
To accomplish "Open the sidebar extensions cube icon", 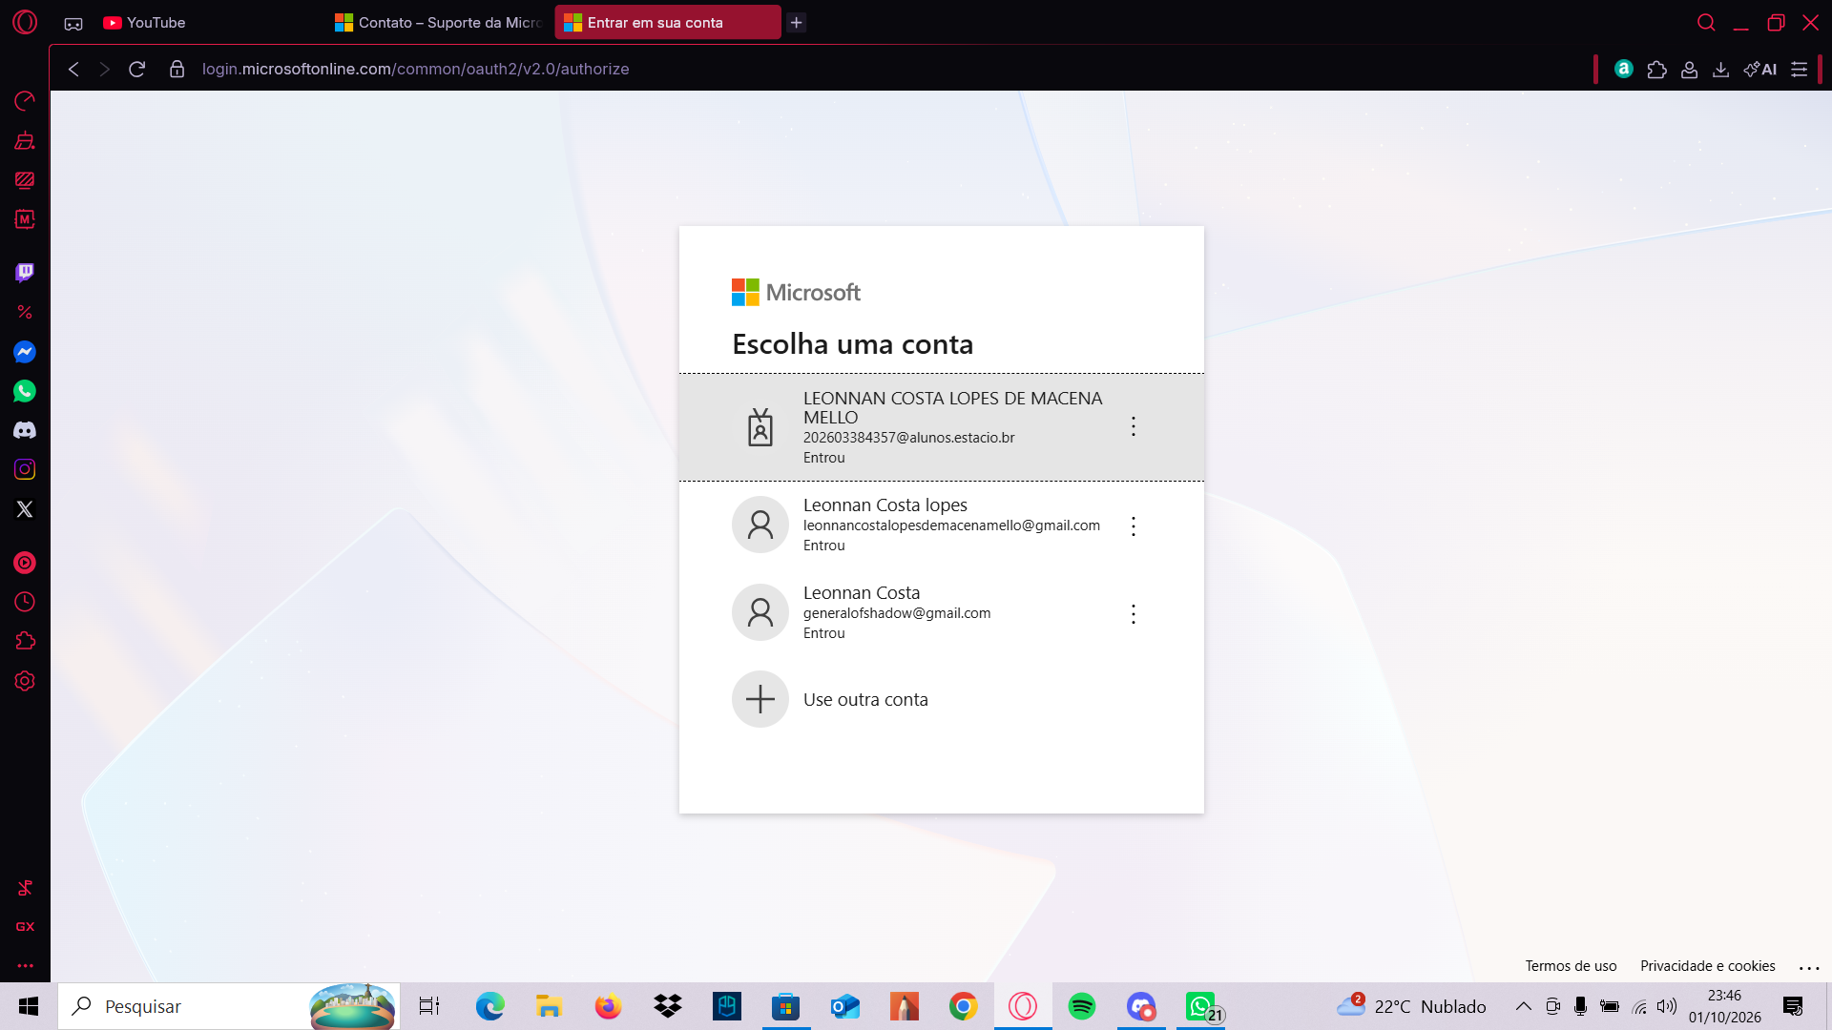I will tap(25, 641).
